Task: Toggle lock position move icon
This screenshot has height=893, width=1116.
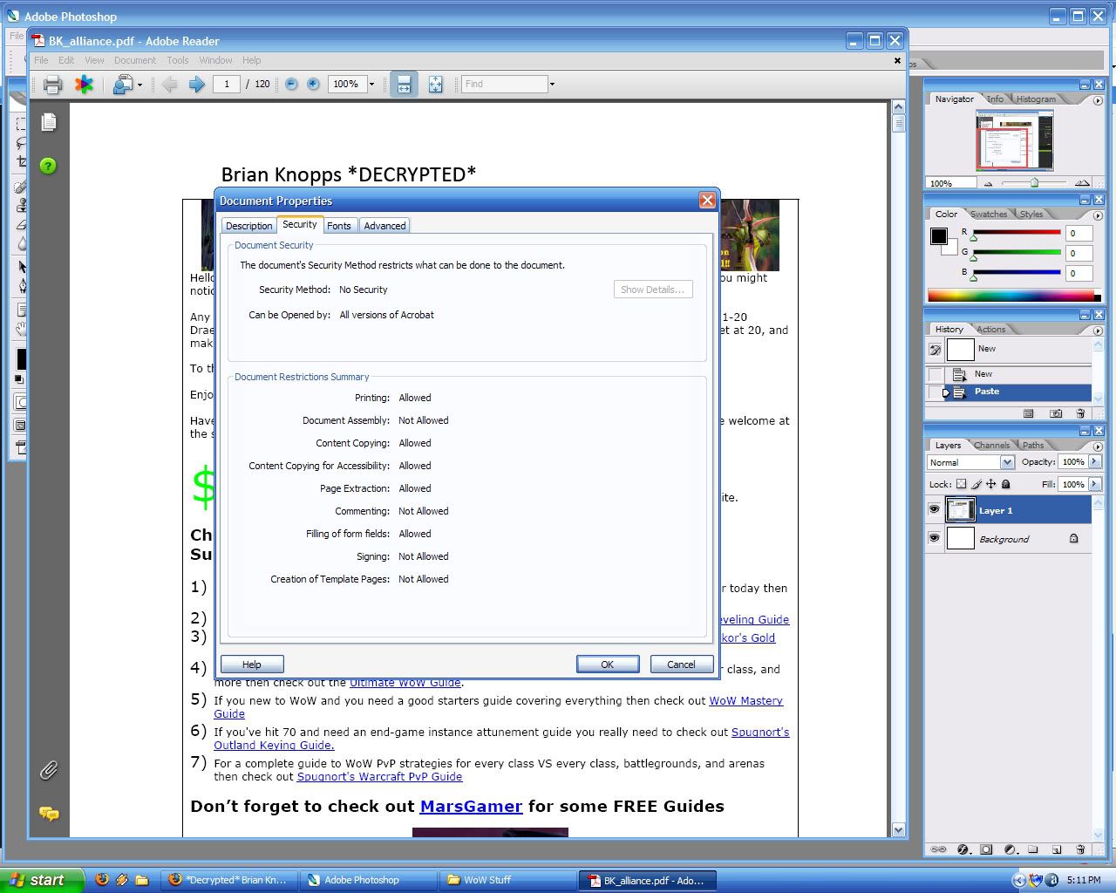Action: pyautogui.click(x=990, y=484)
